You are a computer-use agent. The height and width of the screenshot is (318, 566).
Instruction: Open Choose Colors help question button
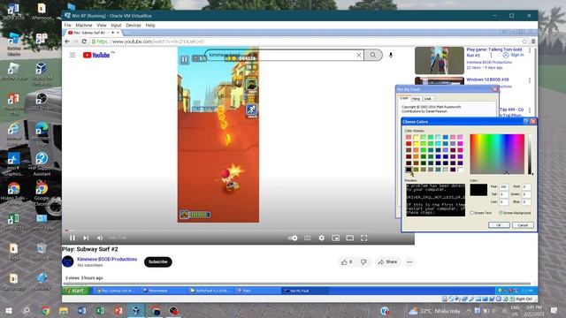coord(526,122)
